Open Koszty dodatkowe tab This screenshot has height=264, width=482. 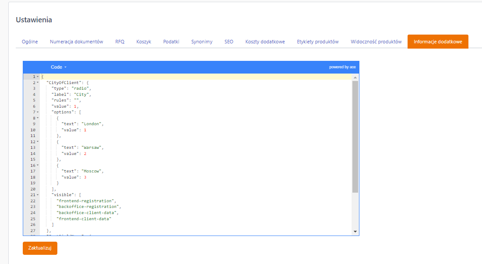pyautogui.click(x=265, y=42)
